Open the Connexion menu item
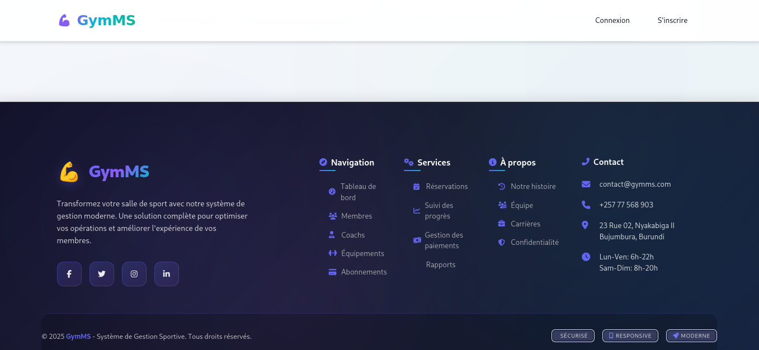 click(x=612, y=21)
